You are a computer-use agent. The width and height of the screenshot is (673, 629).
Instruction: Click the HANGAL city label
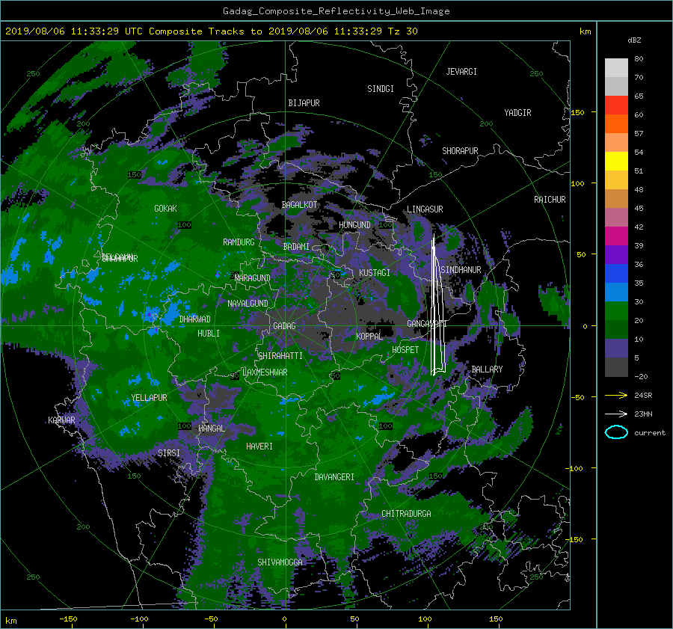(211, 429)
